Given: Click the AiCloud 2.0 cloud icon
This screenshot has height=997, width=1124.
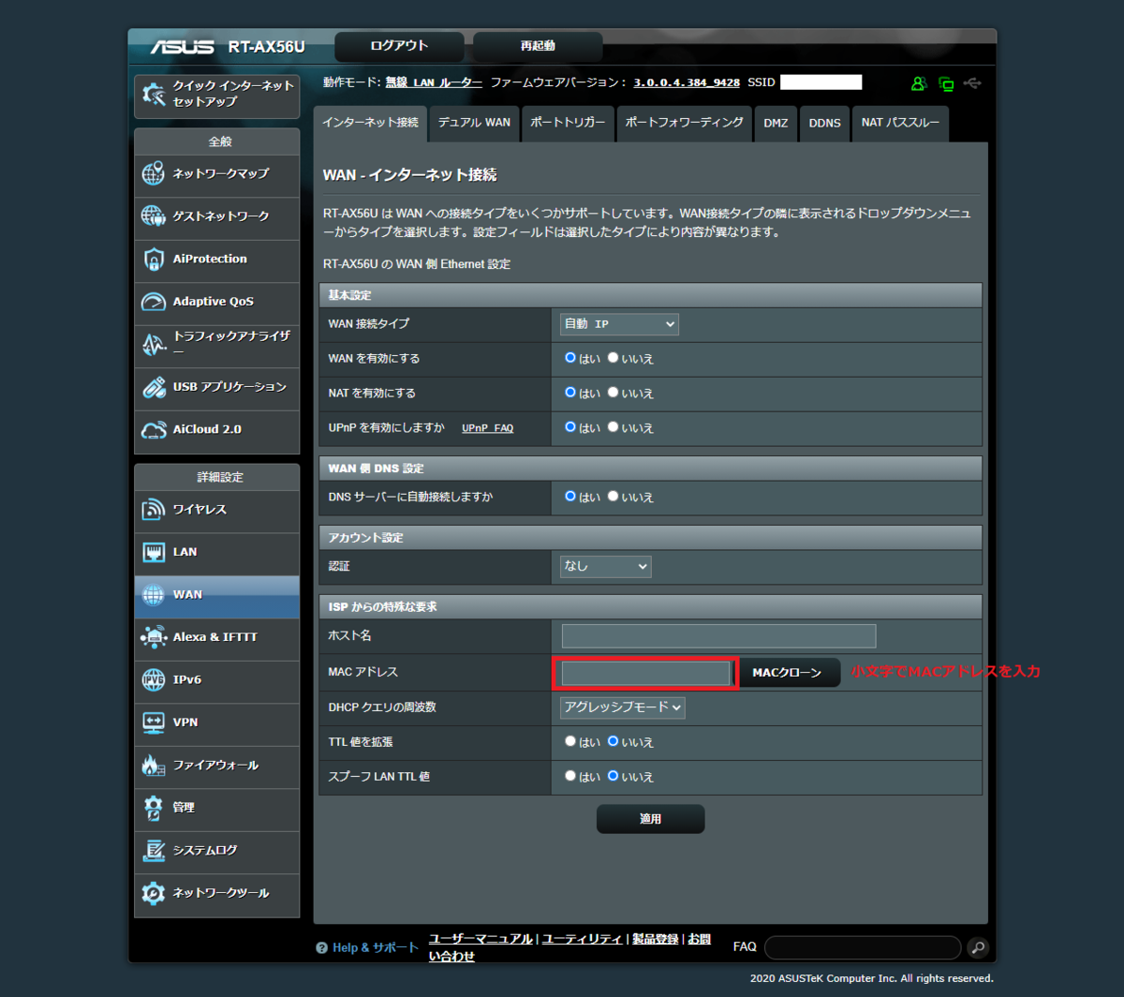Looking at the screenshot, I should point(154,430).
